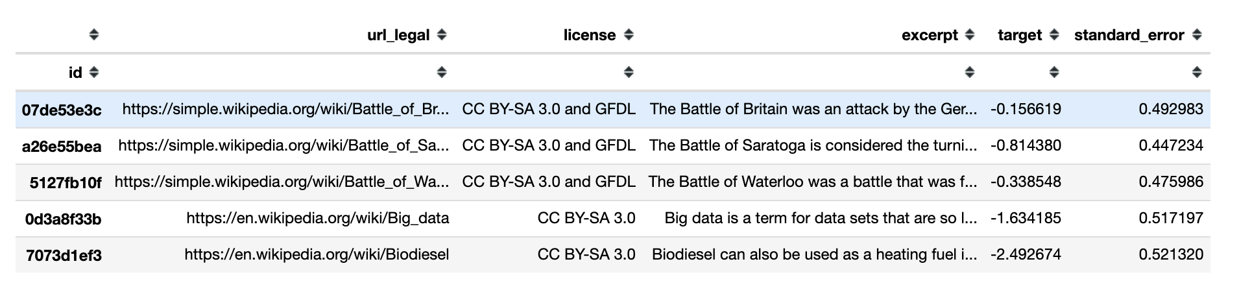Sort by standard_error using arrow icon
This screenshot has height=305, width=1239.
[1197, 35]
